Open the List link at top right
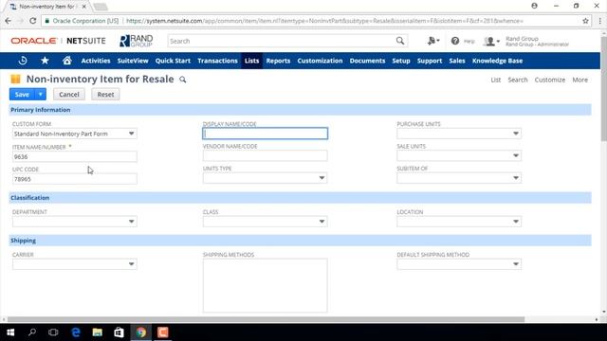The width and height of the screenshot is (607, 341). (x=495, y=80)
